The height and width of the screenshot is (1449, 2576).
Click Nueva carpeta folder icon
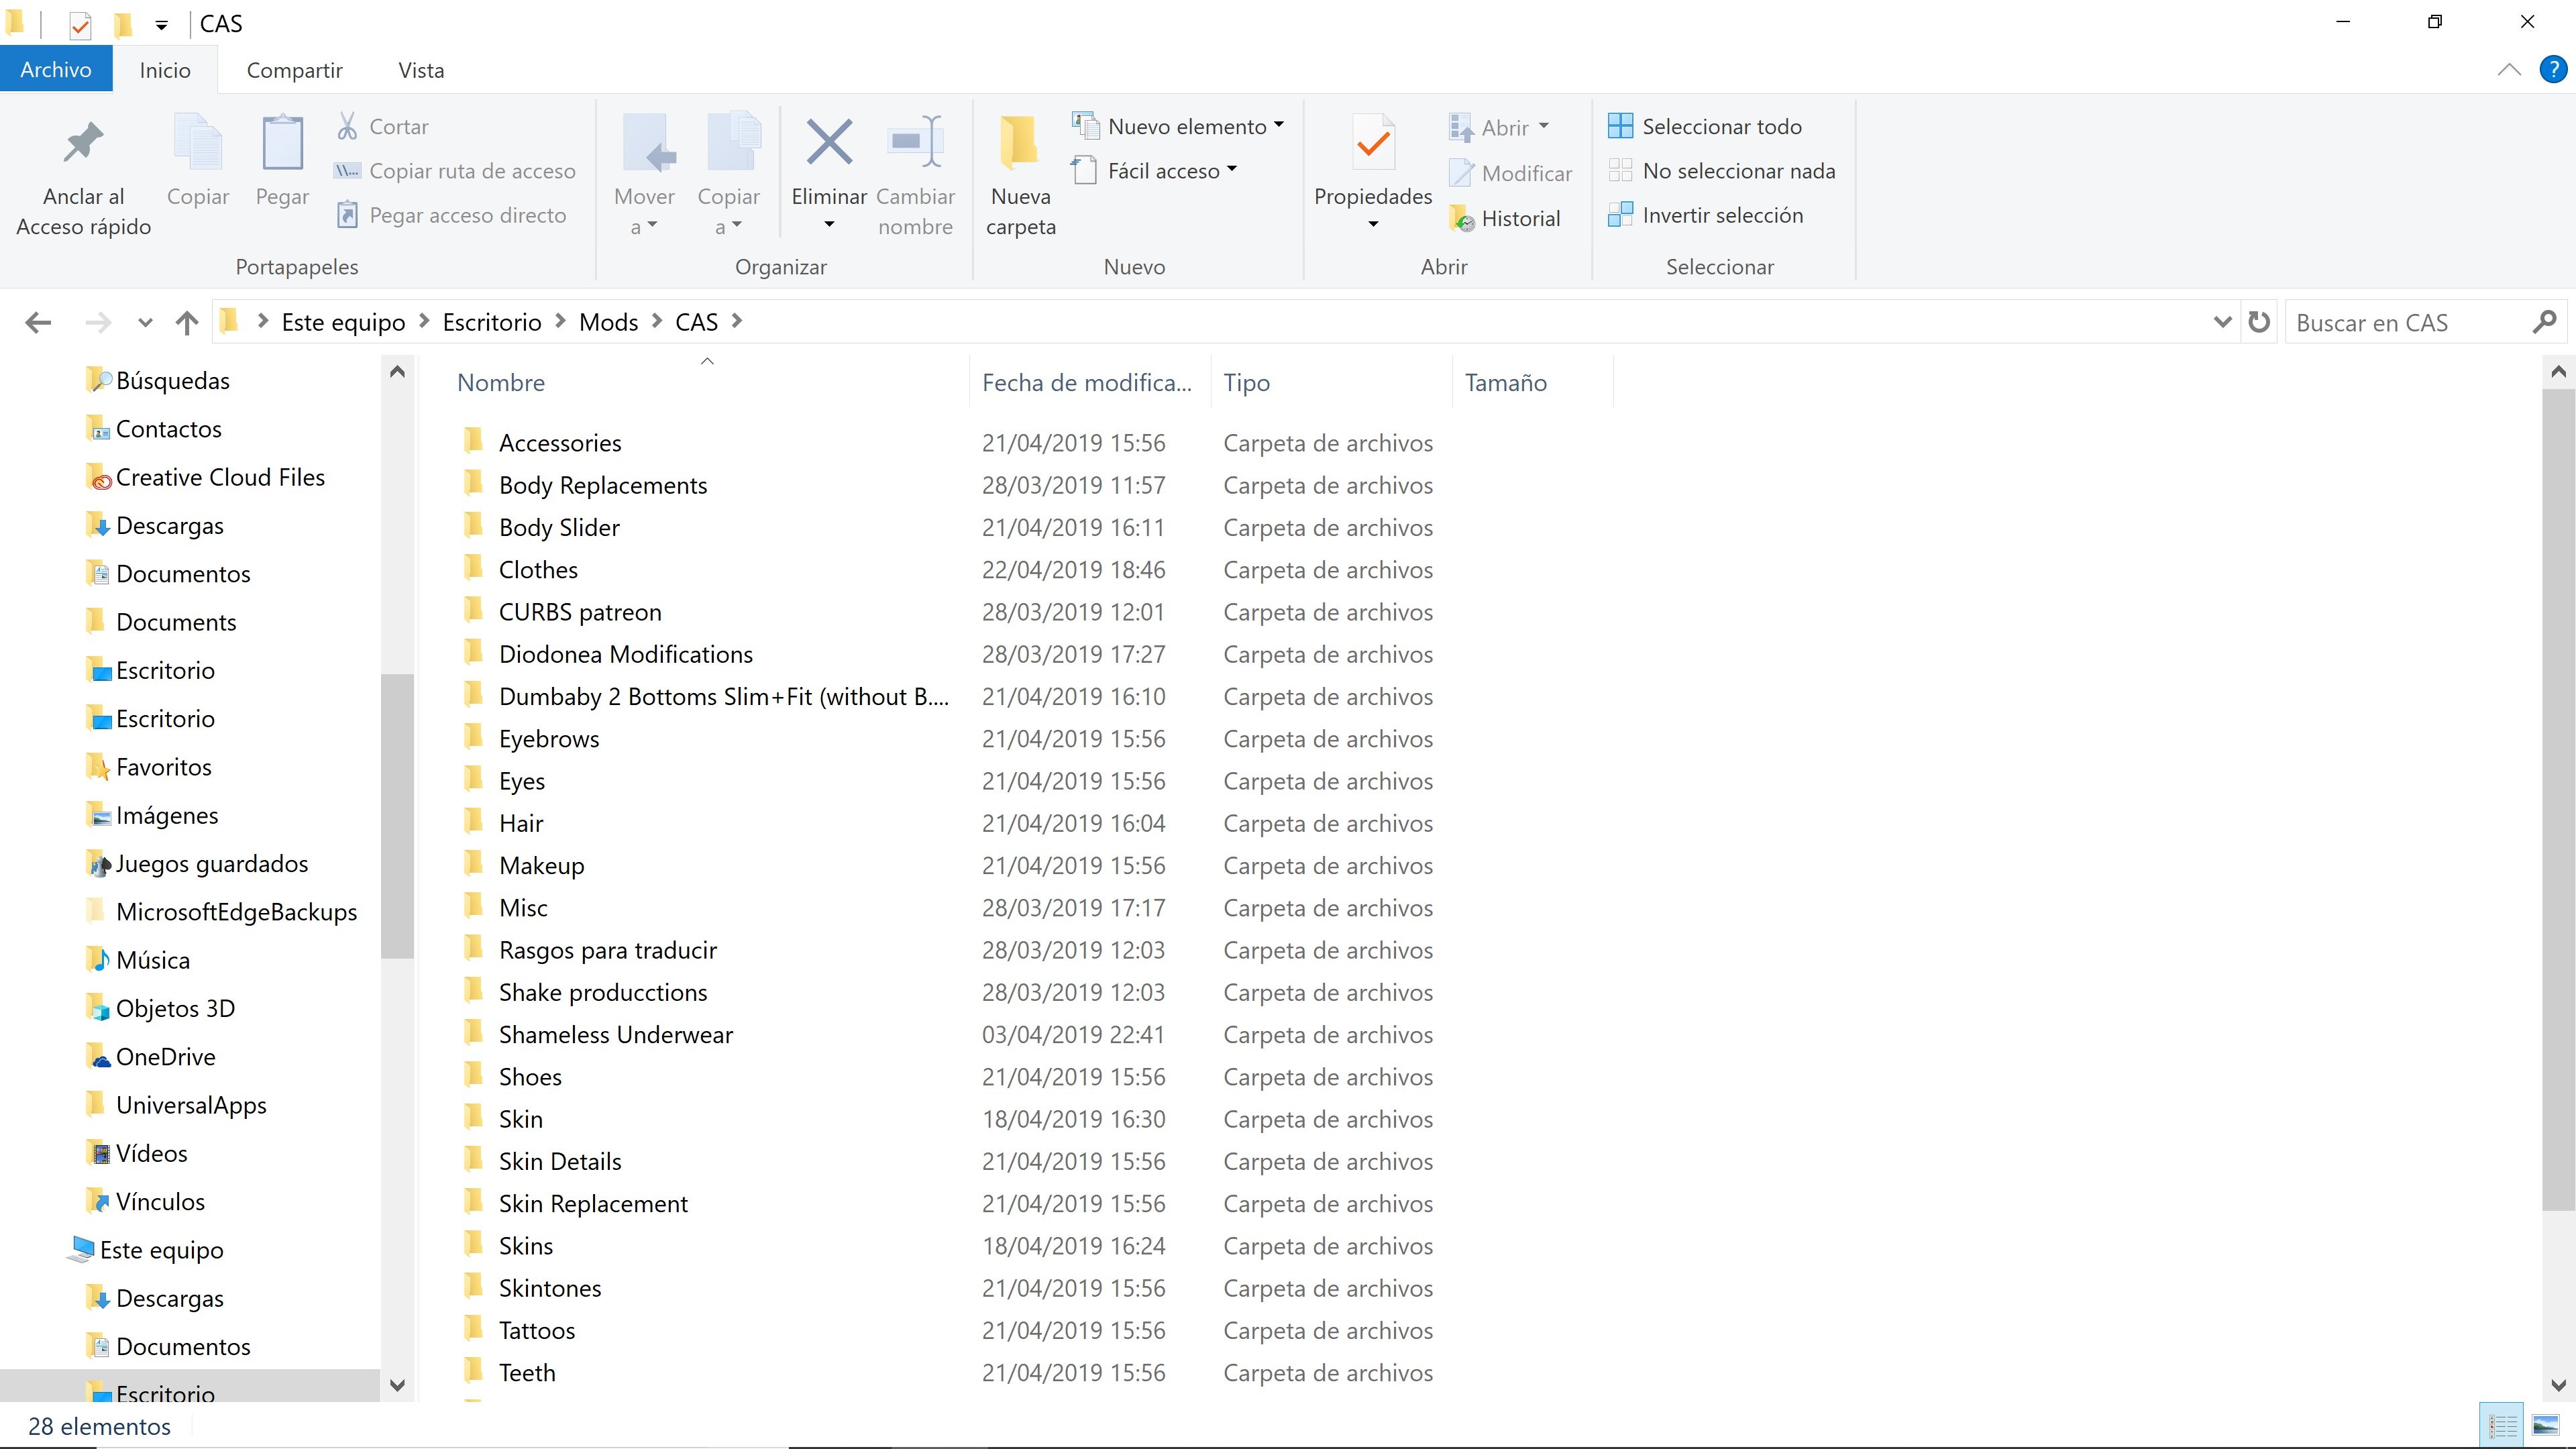click(x=1019, y=141)
